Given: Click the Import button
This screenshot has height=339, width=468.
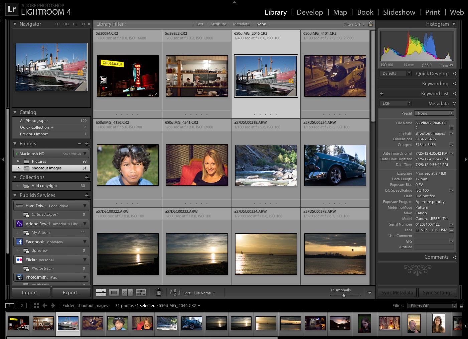Looking at the screenshot, I should pyautogui.click(x=30, y=292).
